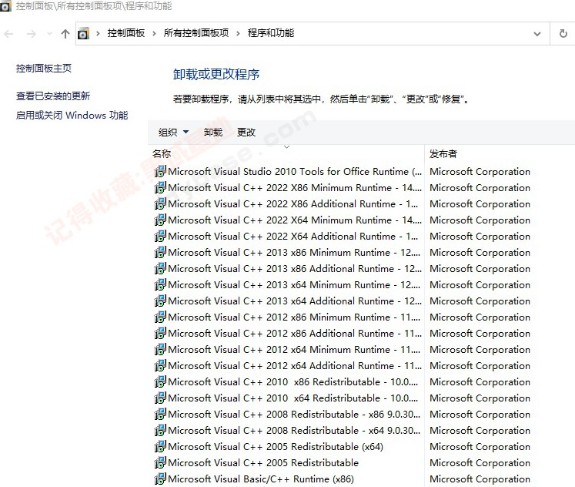Click publisher cell of Visual C++ 2005 Redistributable (x64)

click(x=480, y=446)
